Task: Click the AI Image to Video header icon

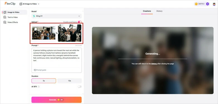Action: click(x=21, y=4)
